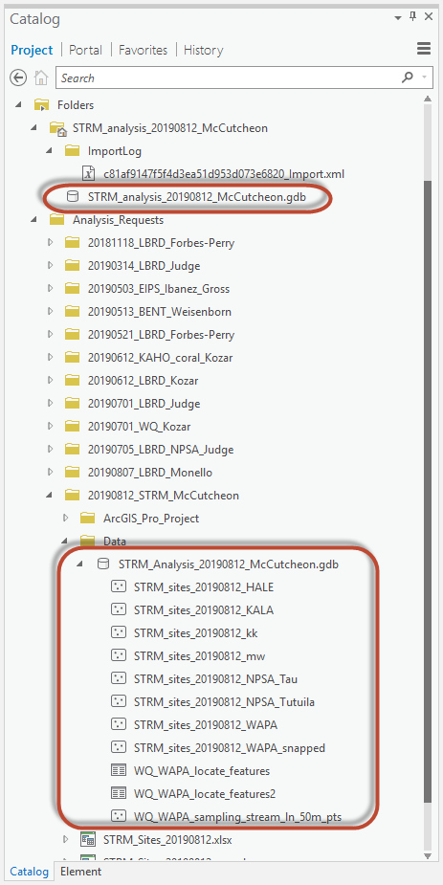Click the geodatabase icon under the Data folder
This screenshot has height=885, width=443.
click(102, 564)
